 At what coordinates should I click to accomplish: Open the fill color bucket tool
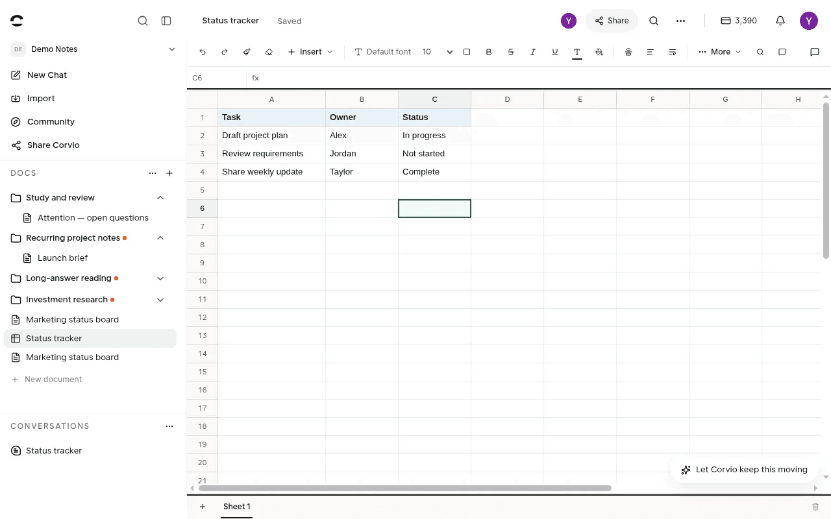point(599,52)
